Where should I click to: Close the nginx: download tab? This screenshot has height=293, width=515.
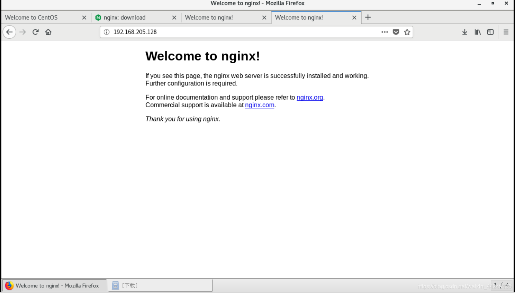pos(174,18)
